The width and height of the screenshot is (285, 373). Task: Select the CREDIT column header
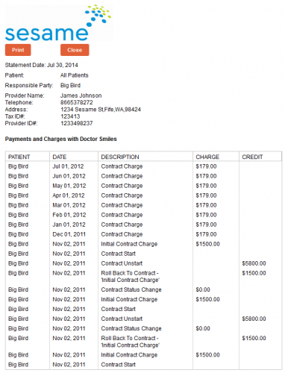pyautogui.click(x=252, y=157)
